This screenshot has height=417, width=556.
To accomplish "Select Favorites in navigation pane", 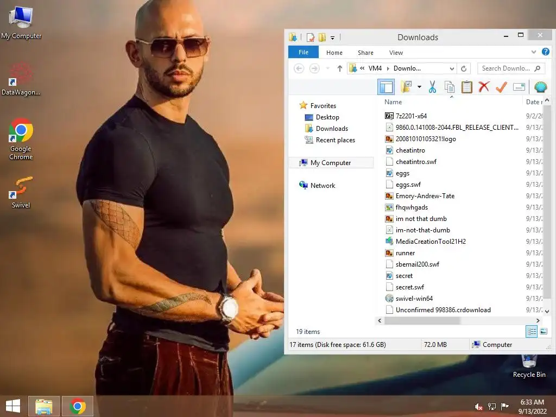I will coord(318,106).
